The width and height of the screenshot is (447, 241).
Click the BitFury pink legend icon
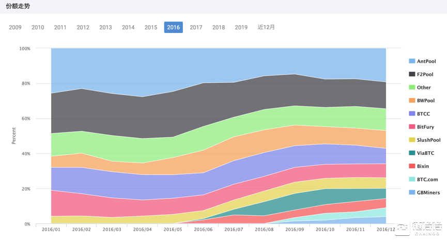click(x=412, y=127)
